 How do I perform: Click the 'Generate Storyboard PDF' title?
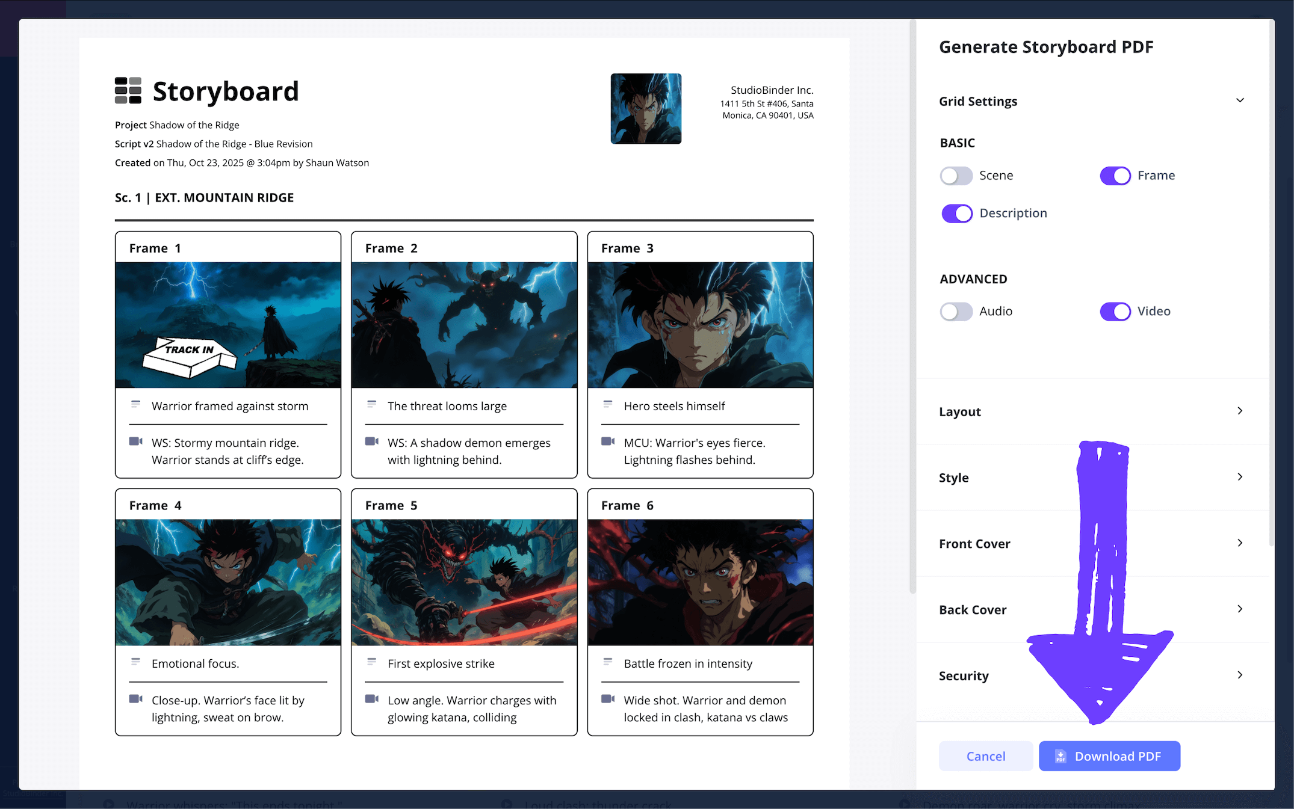tap(1046, 47)
